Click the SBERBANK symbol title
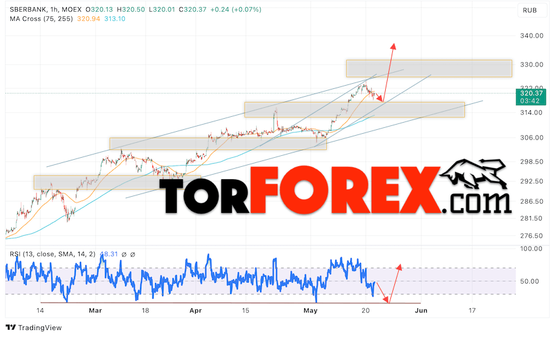 point(27,10)
